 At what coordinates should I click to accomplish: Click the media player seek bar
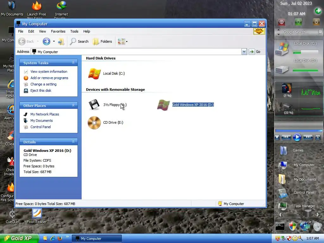299,131
